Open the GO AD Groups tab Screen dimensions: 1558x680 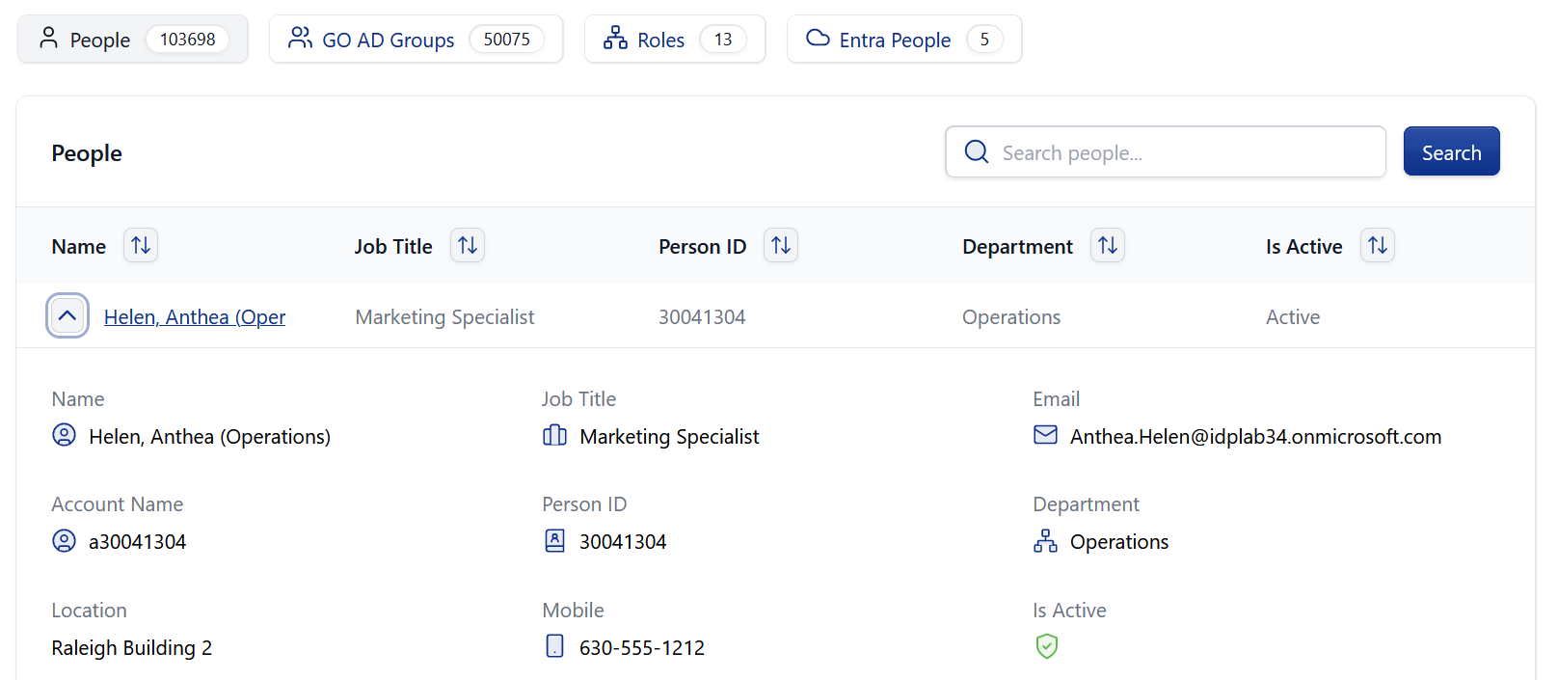pos(416,40)
